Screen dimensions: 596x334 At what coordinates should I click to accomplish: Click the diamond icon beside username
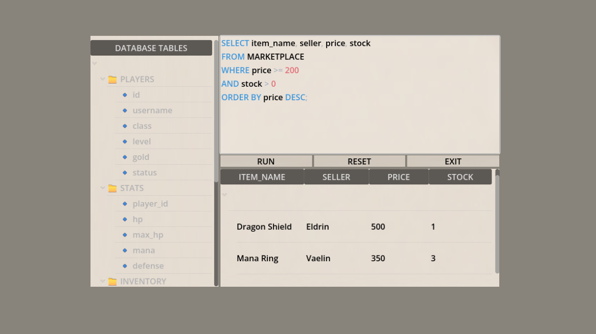(x=125, y=111)
